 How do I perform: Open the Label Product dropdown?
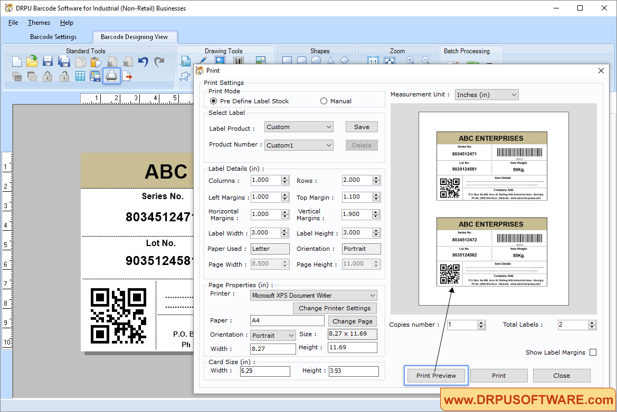click(298, 127)
